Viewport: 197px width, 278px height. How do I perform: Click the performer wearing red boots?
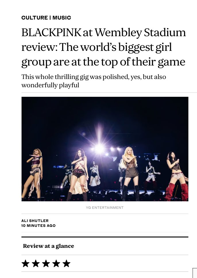(x=176, y=176)
